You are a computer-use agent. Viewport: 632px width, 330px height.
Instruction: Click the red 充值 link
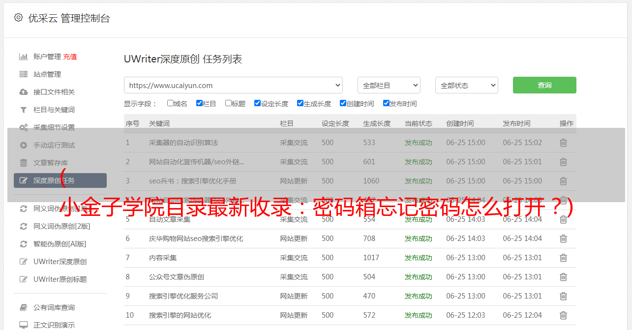70,57
